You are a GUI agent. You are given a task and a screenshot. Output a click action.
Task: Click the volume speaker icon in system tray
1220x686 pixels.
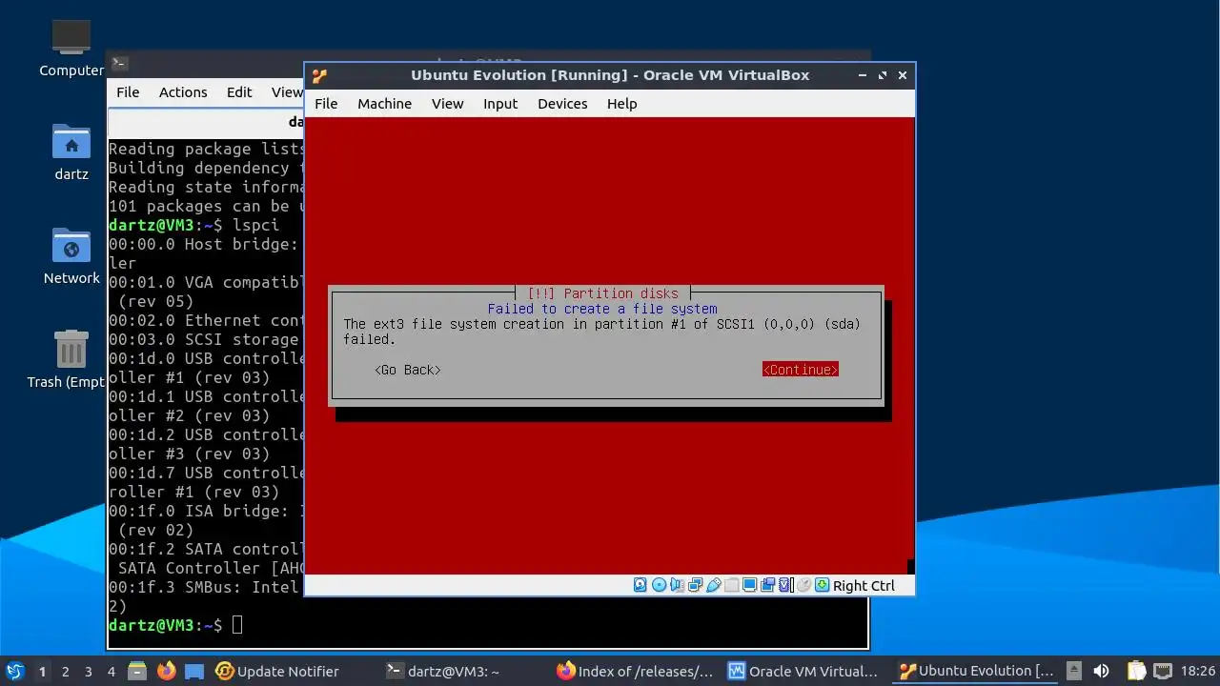[x=1101, y=671]
